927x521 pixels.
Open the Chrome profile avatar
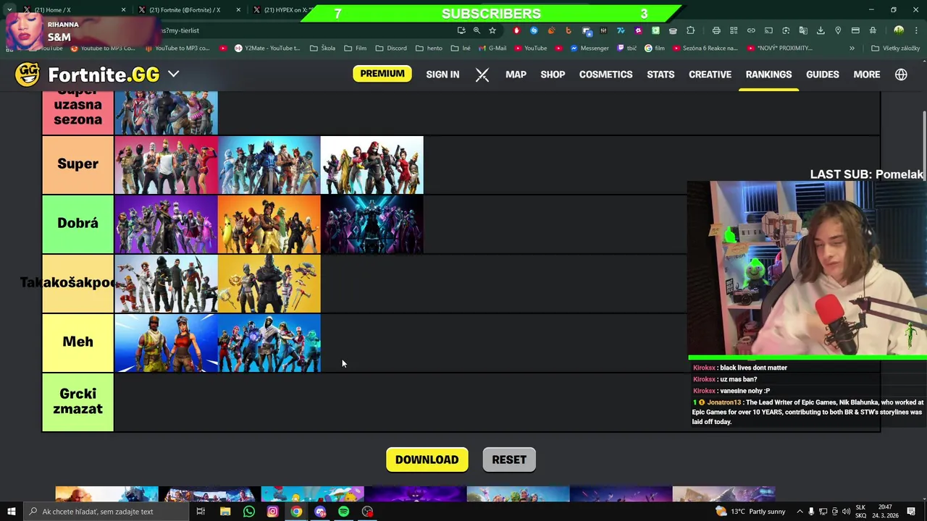pyautogui.click(x=899, y=30)
